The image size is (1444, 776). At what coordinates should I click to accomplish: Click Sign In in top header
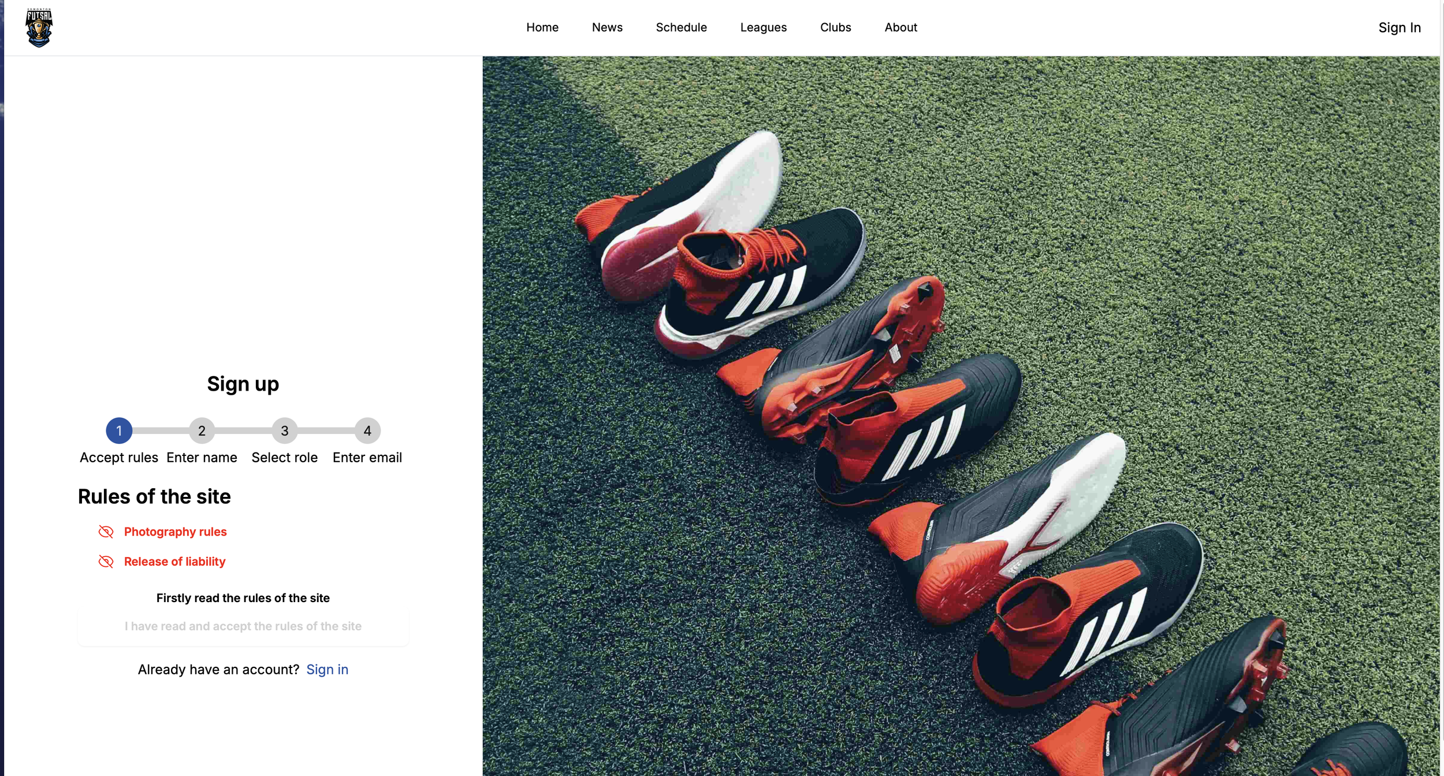coord(1399,28)
